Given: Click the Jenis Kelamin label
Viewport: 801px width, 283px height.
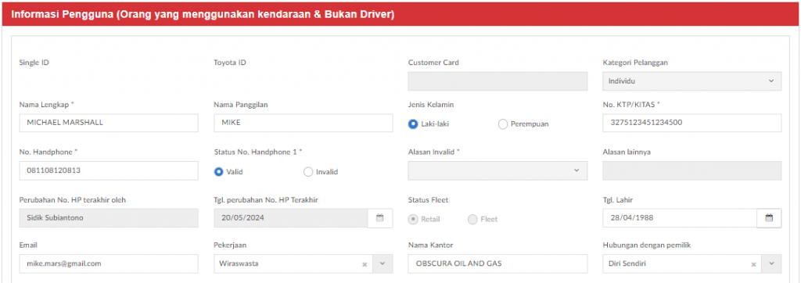Looking at the screenshot, I should (431, 105).
